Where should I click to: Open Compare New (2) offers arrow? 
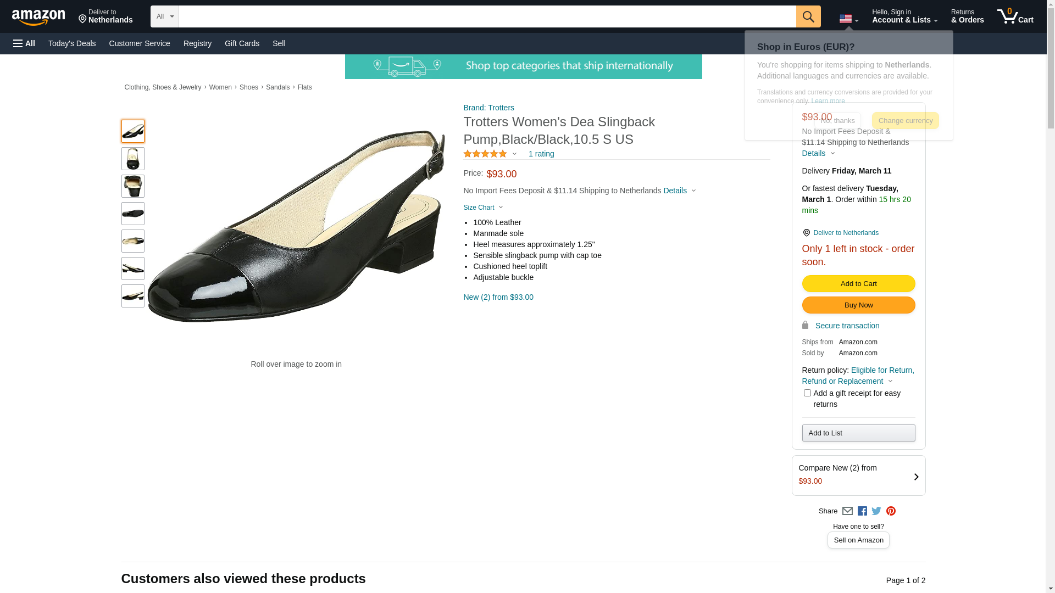[x=915, y=477]
